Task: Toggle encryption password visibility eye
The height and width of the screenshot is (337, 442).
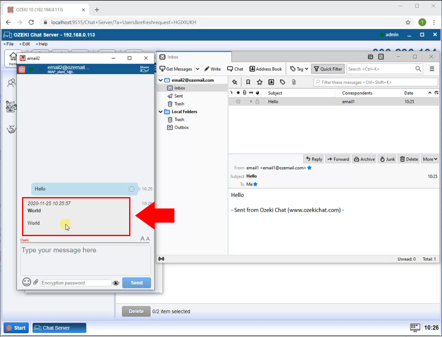Action: click(116, 283)
